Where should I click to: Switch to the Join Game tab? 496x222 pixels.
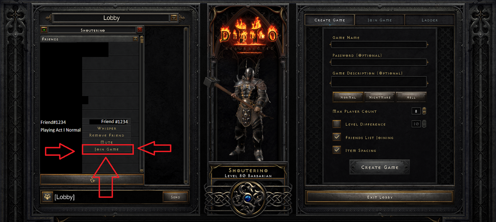[x=380, y=20]
